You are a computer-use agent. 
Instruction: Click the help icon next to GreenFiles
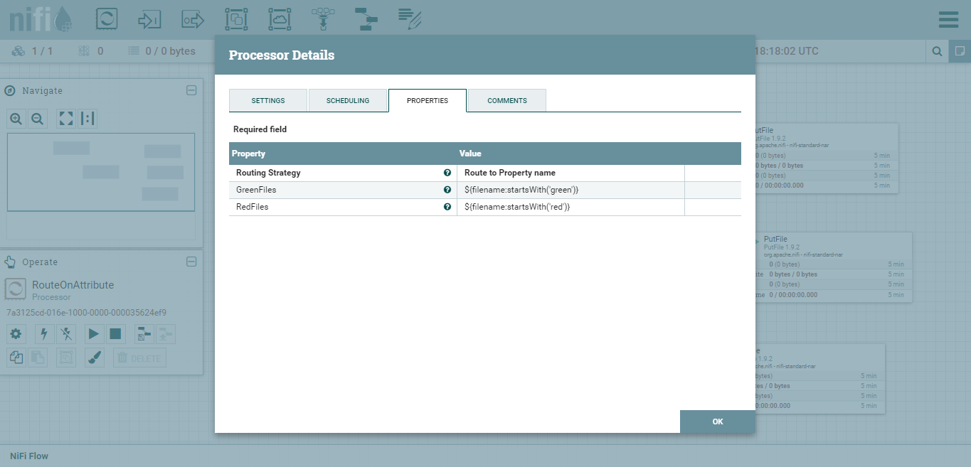(447, 190)
